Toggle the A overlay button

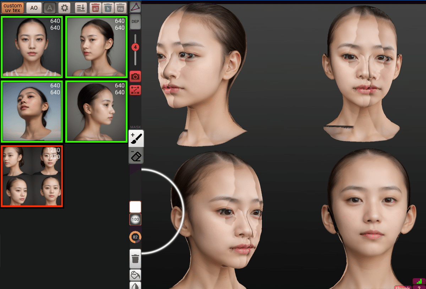(x=49, y=7)
